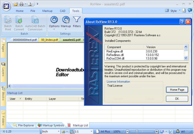The image size is (194, 134).
Task: Open the Inch units dropdown
Action: pos(59,131)
